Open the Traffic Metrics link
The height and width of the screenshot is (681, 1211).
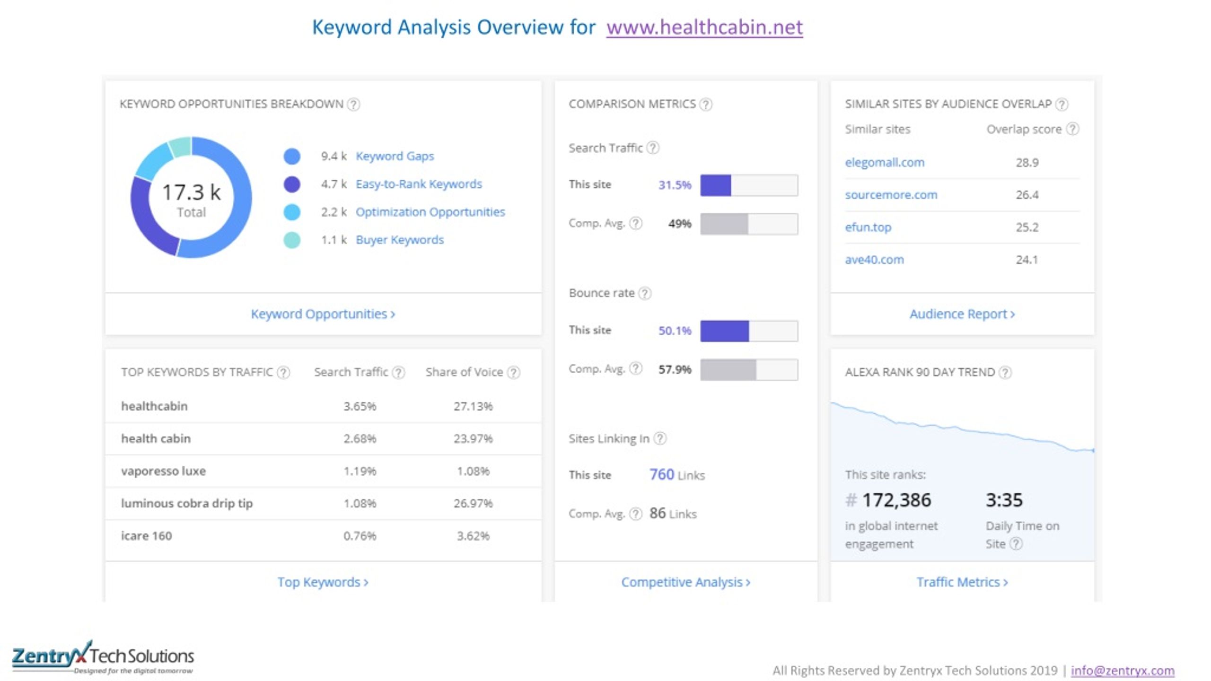coord(962,582)
